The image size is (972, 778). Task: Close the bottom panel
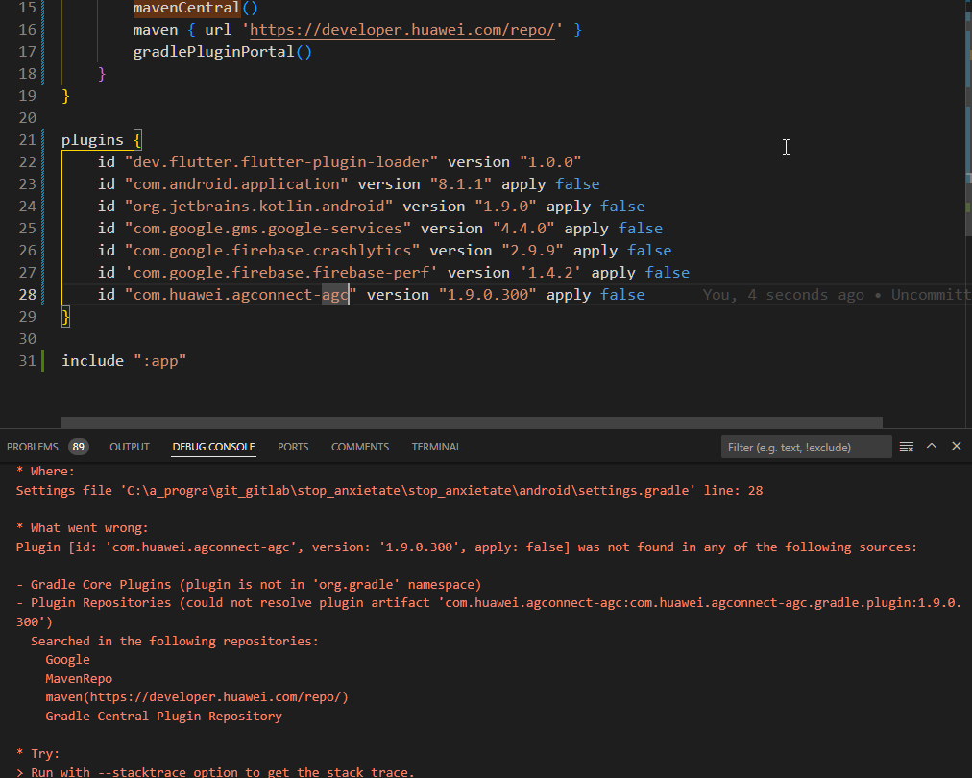(956, 447)
